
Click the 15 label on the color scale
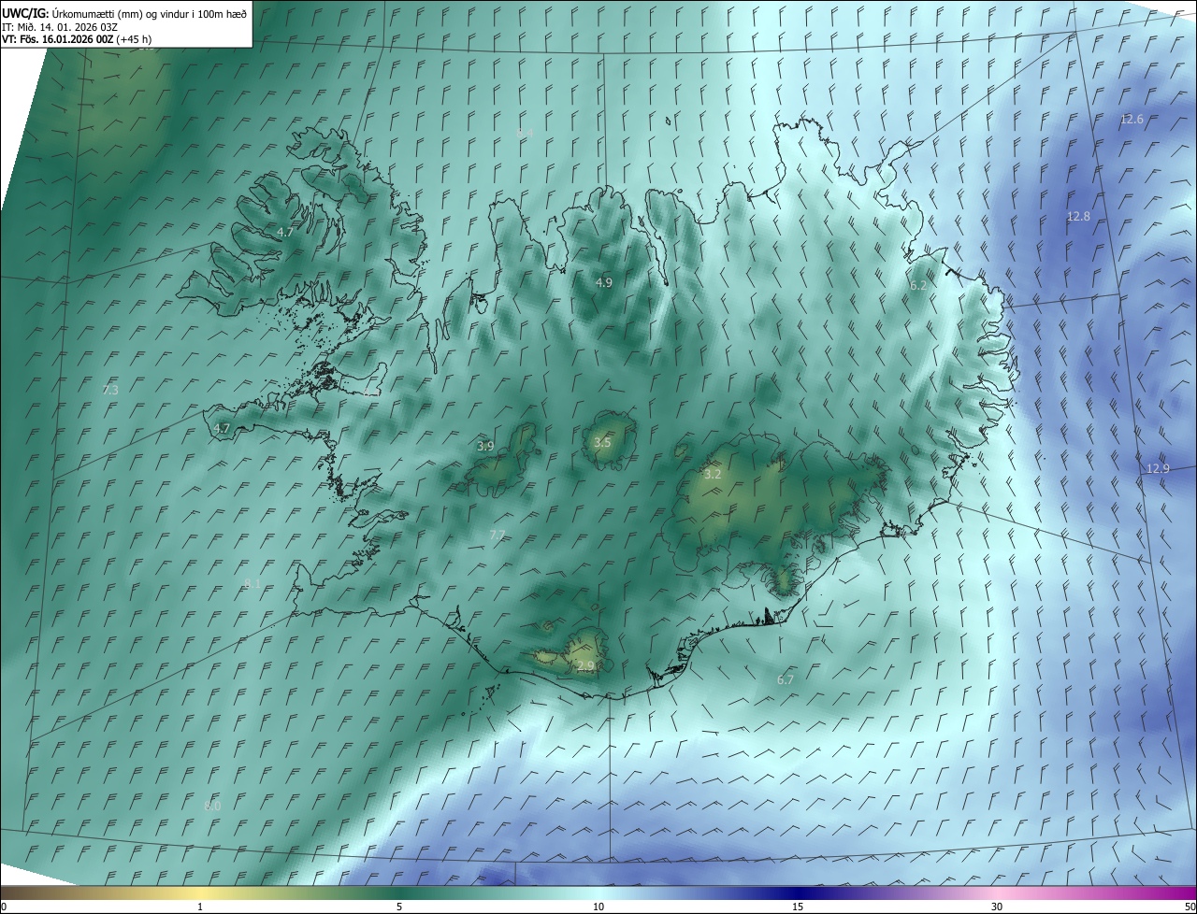point(798,907)
